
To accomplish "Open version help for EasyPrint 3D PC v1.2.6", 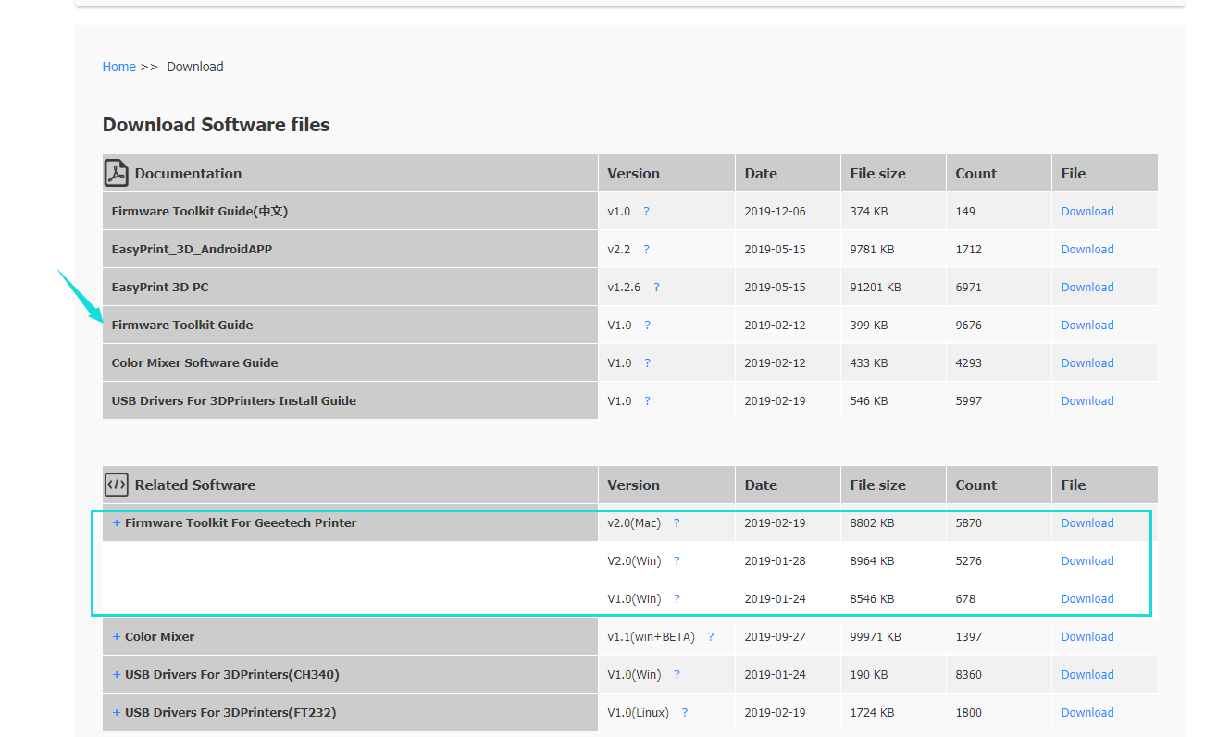I will [x=656, y=288].
